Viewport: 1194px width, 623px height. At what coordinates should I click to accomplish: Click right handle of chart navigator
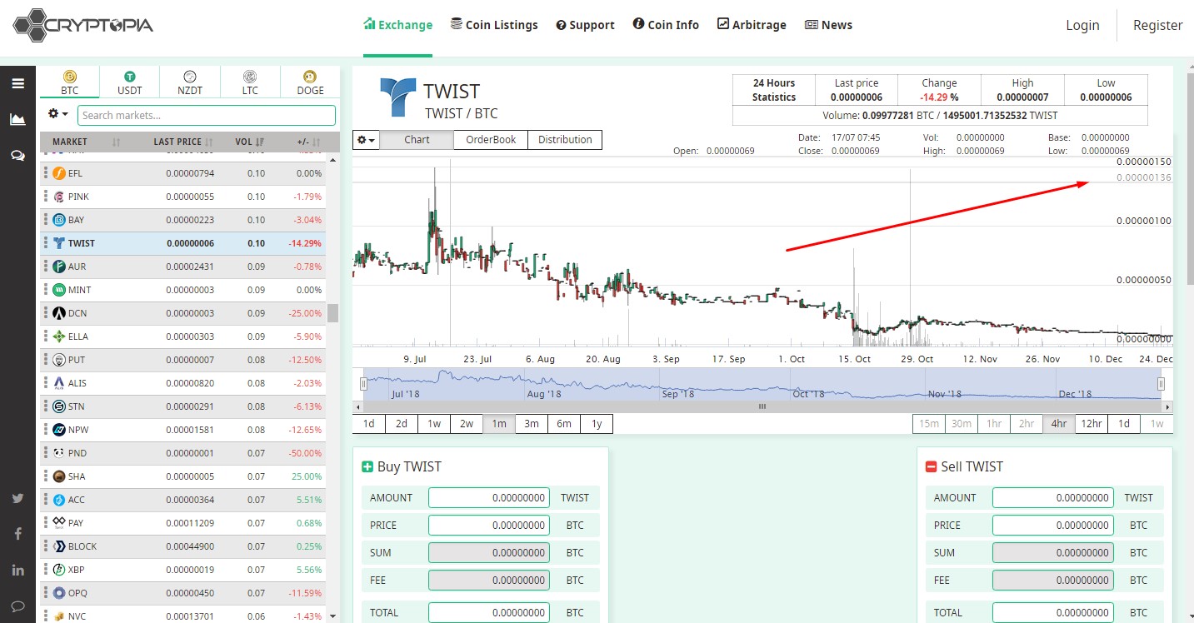[1161, 384]
